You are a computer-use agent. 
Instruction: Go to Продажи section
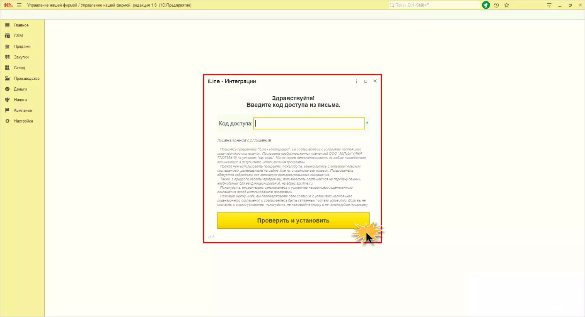pyautogui.click(x=22, y=47)
